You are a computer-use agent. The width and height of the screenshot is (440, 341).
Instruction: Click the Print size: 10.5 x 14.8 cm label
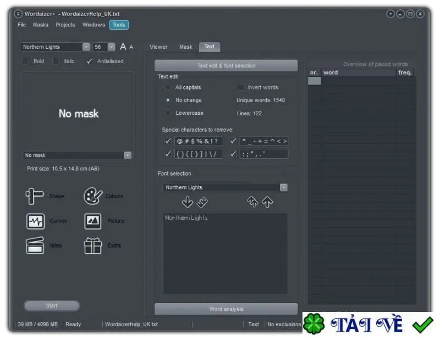pos(63,169)
